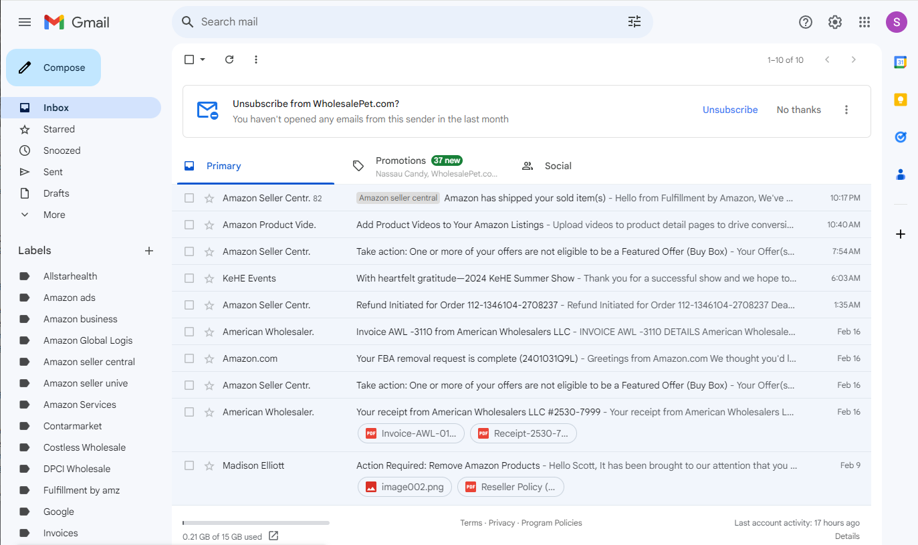This screenshot has height=545, width=918.
Task: Open the Privacy link
Action: click(x=501, y=523)
